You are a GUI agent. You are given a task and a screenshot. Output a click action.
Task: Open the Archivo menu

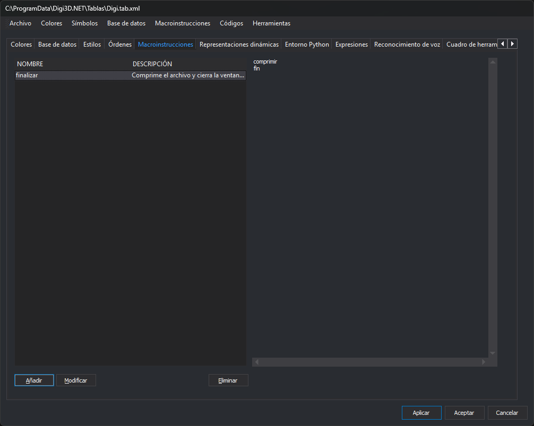[20, 23]
